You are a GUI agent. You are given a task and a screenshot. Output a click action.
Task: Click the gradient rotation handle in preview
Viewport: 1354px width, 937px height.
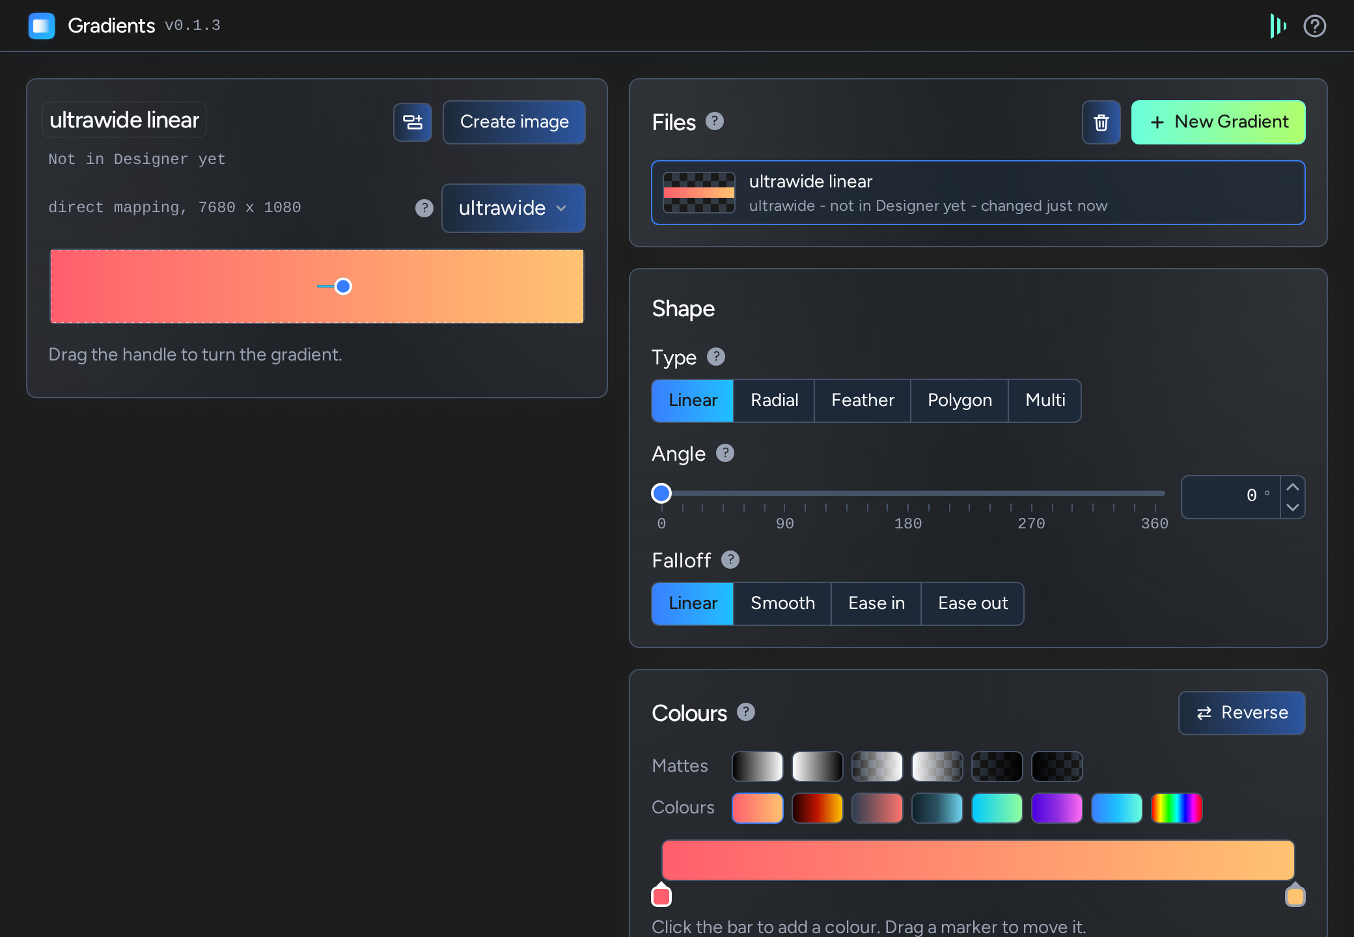point(343,286)
